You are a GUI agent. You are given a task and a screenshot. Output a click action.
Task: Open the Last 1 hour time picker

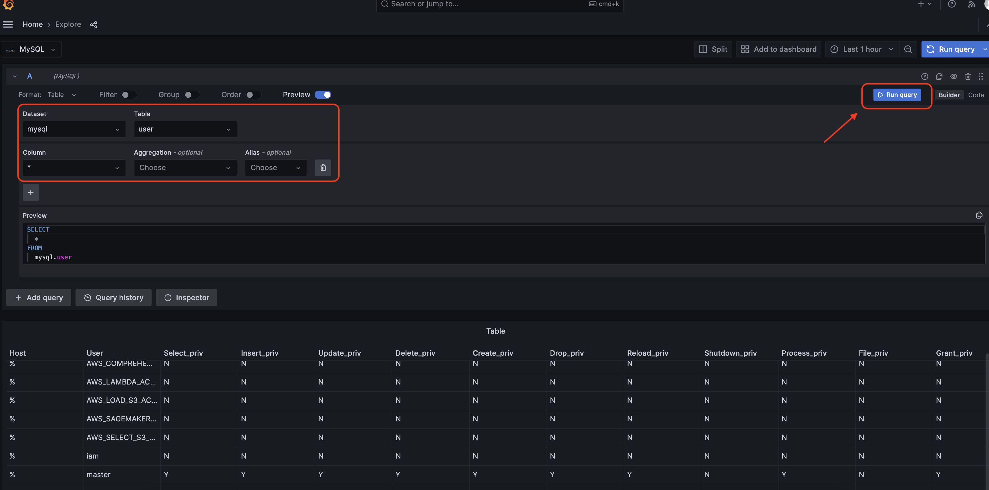click(x=861, y=49)
